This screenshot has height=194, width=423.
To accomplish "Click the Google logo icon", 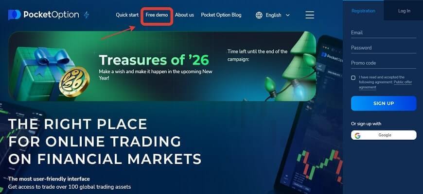I will coord(358,135).
